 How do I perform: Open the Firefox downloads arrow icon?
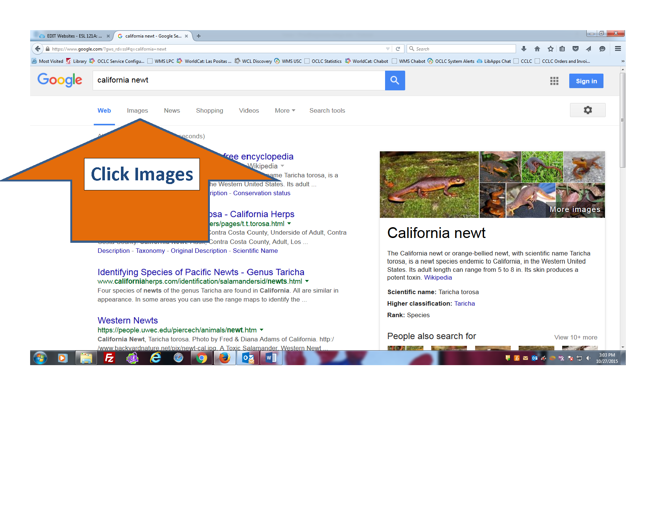(524, 49)
